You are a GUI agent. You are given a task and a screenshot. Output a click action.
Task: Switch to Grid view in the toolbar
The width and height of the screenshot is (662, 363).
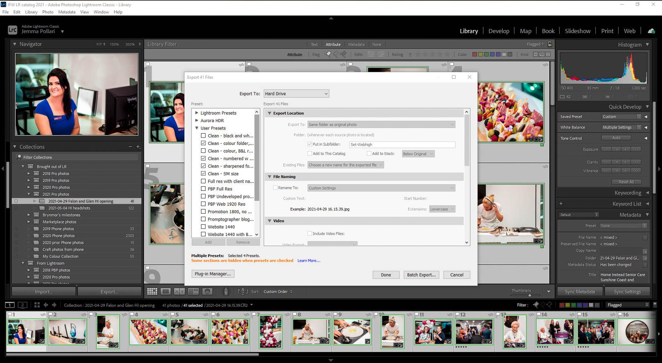pyautogui.click(x=152, y=291)
